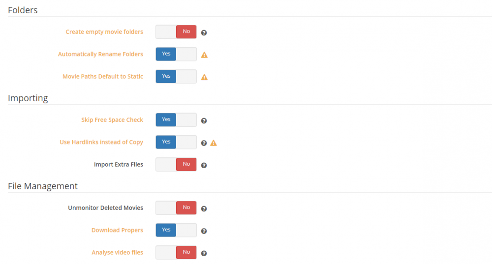
Task: Open help icon for Import Extra Files
Action: (x=204, y=165)
